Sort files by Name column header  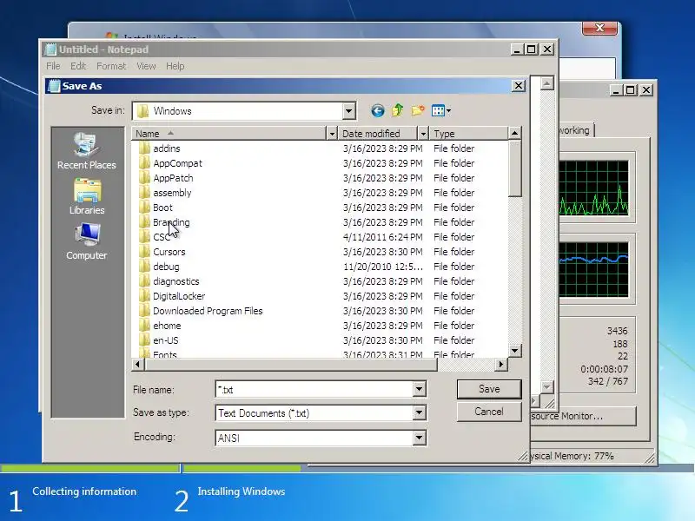coord(229,134)
